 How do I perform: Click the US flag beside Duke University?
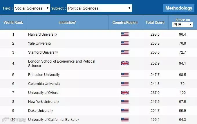coord(125,111)
